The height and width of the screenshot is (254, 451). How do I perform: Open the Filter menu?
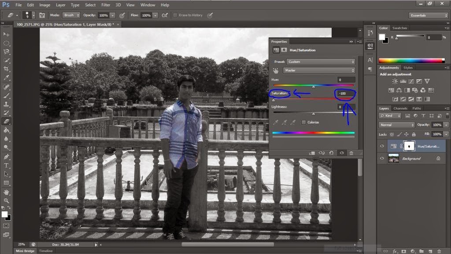tap(106, 5)
